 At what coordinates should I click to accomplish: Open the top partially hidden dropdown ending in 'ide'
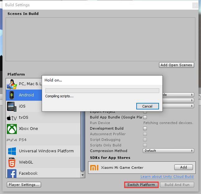pyautogui.click(x=178, y=95)
